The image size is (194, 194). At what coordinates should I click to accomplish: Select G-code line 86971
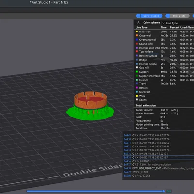pos(159,143)
